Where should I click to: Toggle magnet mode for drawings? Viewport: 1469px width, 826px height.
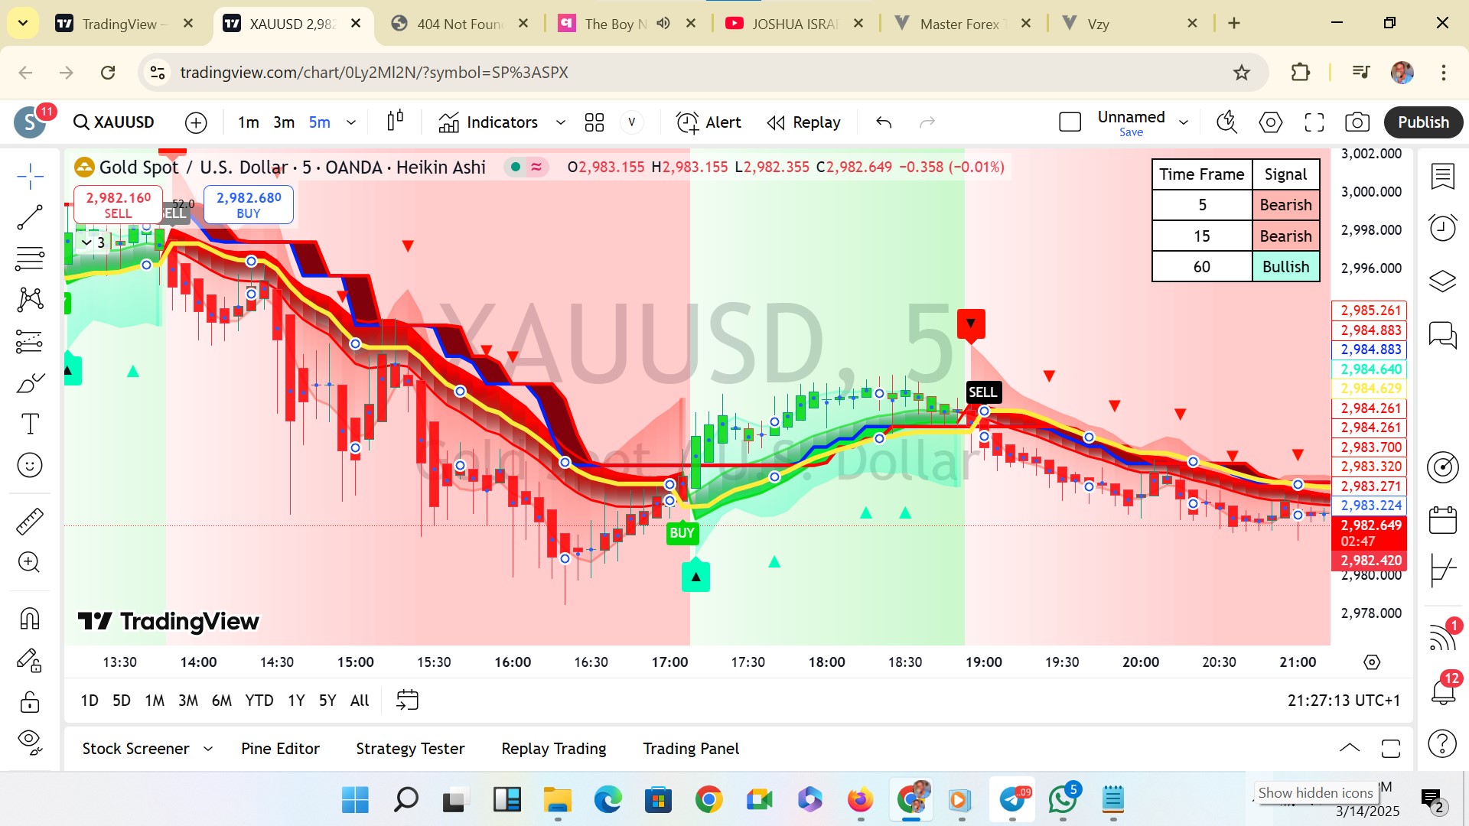pos(30,618)
